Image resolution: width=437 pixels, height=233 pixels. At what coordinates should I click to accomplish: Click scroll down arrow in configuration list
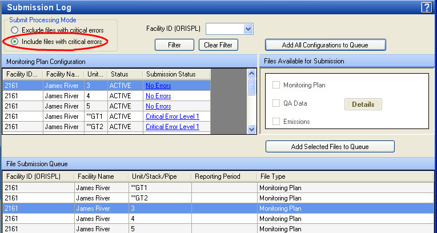[x=251, y=129]
